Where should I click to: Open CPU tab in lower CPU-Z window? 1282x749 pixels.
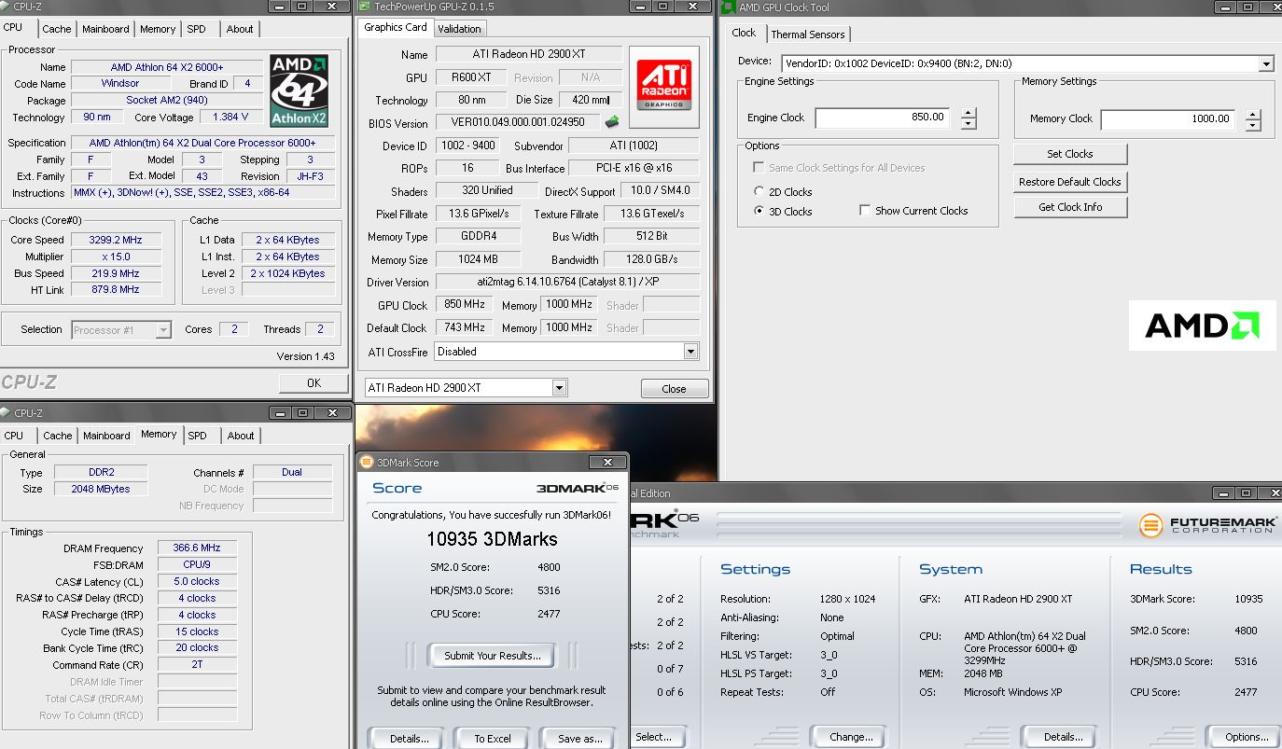pos(14,436)
